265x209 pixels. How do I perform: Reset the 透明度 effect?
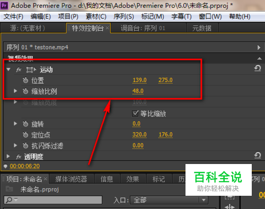tap(258, 155)
